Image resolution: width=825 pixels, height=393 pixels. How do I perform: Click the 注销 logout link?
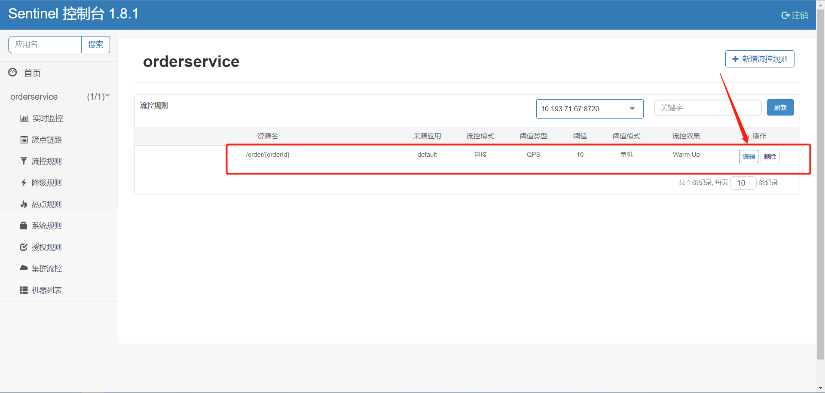click(x=794, y=15)
